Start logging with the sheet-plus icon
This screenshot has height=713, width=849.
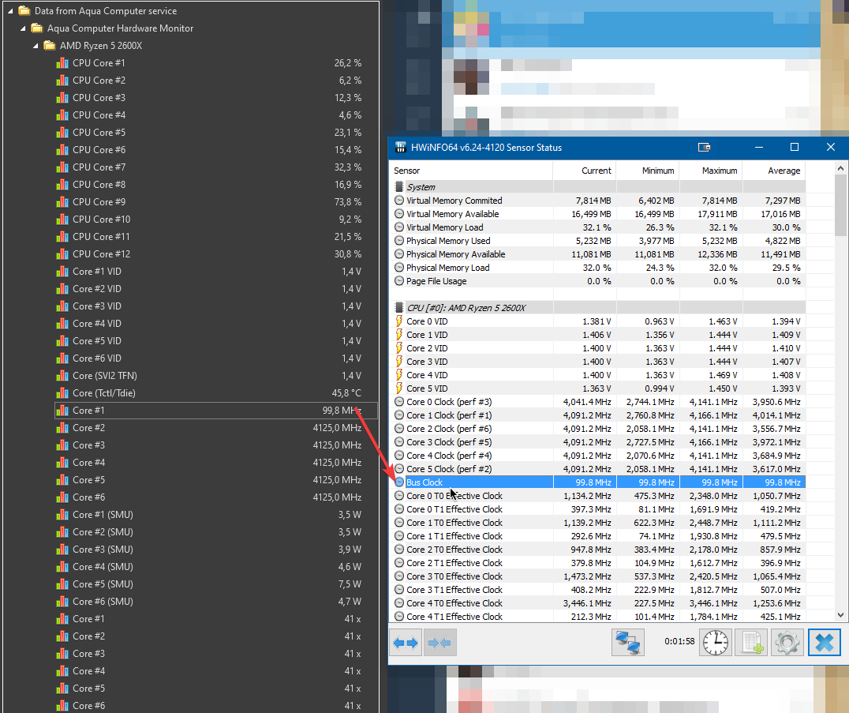750,644
